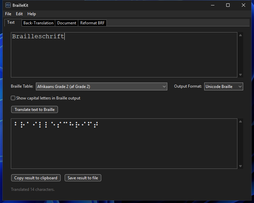Click the 'Braille Table:' label
This screenshot has width=254, height=203.
pos(22,86)
